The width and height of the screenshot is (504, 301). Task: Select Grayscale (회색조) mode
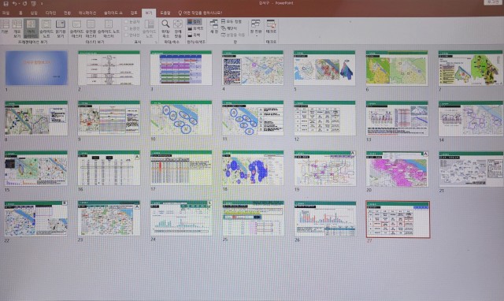(x=195, y=28)
